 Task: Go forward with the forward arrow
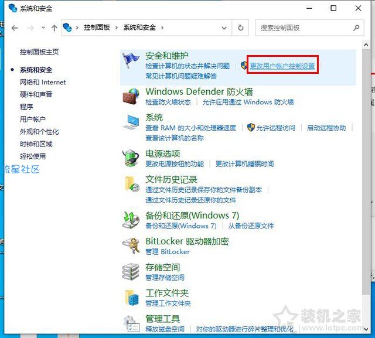click(30, 28)
